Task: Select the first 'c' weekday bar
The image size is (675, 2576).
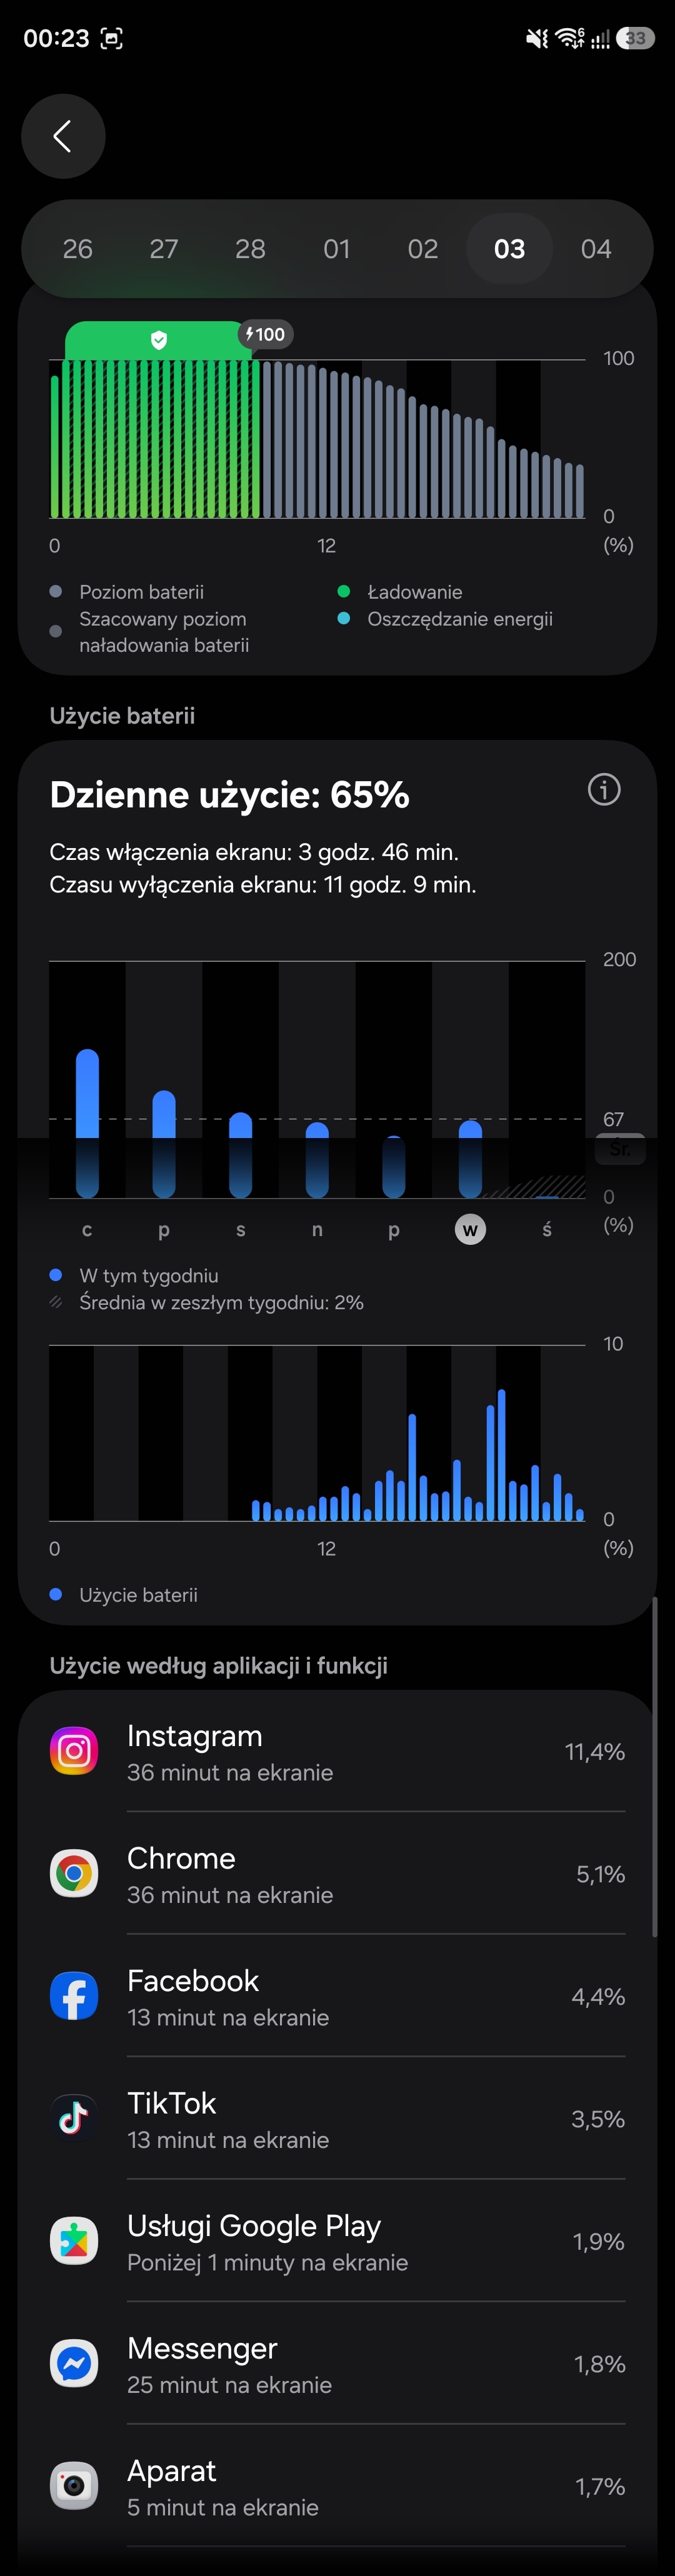Action: [87, 1123]
